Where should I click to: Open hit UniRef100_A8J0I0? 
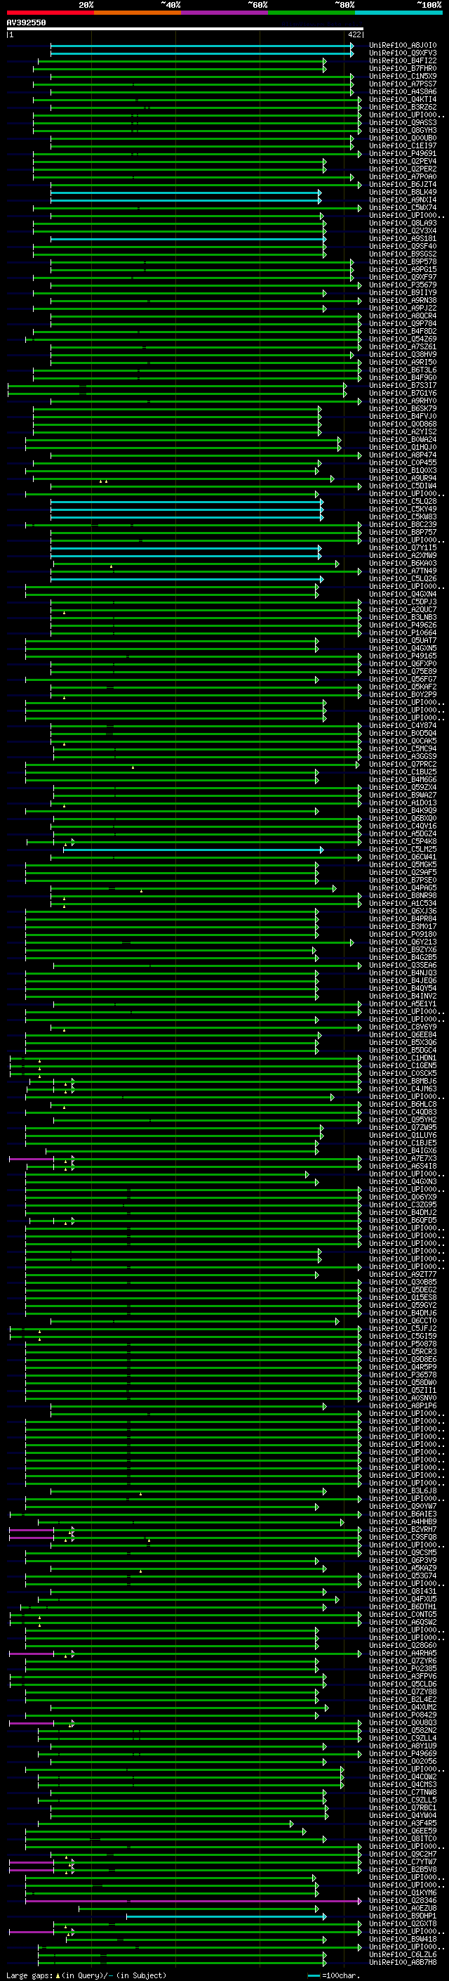click(403, 46)
